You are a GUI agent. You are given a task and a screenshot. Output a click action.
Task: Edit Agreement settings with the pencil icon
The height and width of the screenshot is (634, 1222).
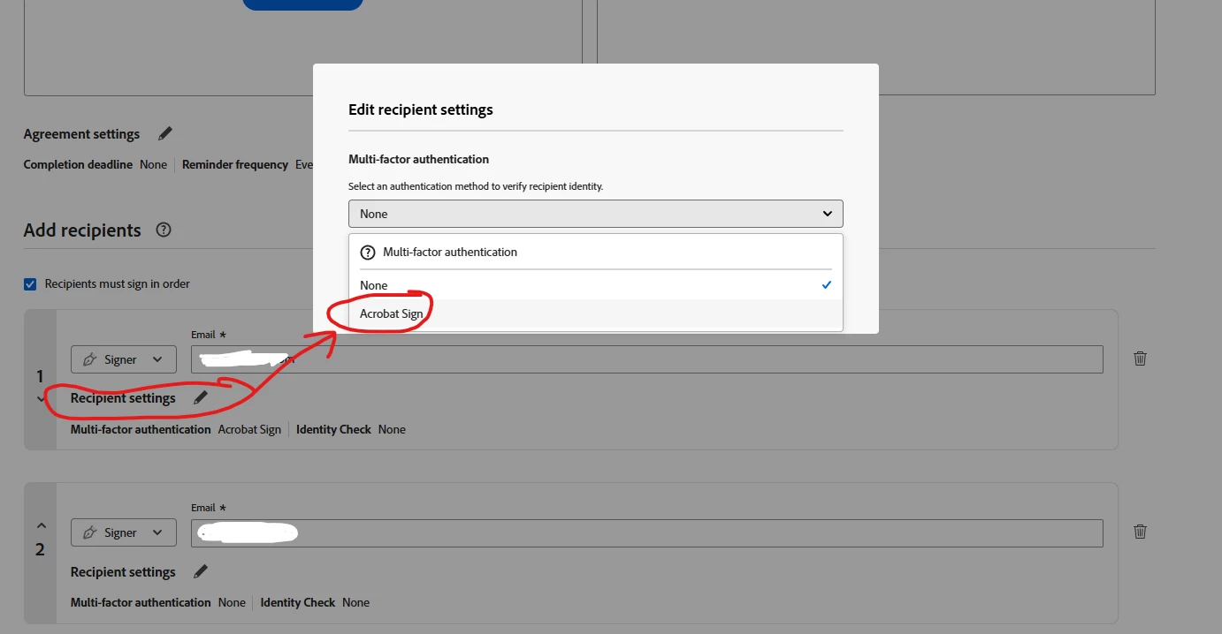tap(165, 134)
